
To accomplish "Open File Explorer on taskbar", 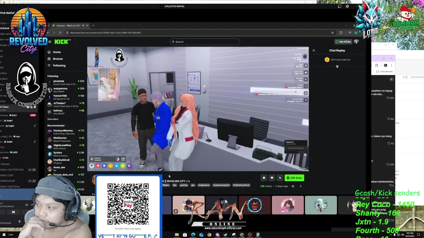I will [x=177, y=235].
